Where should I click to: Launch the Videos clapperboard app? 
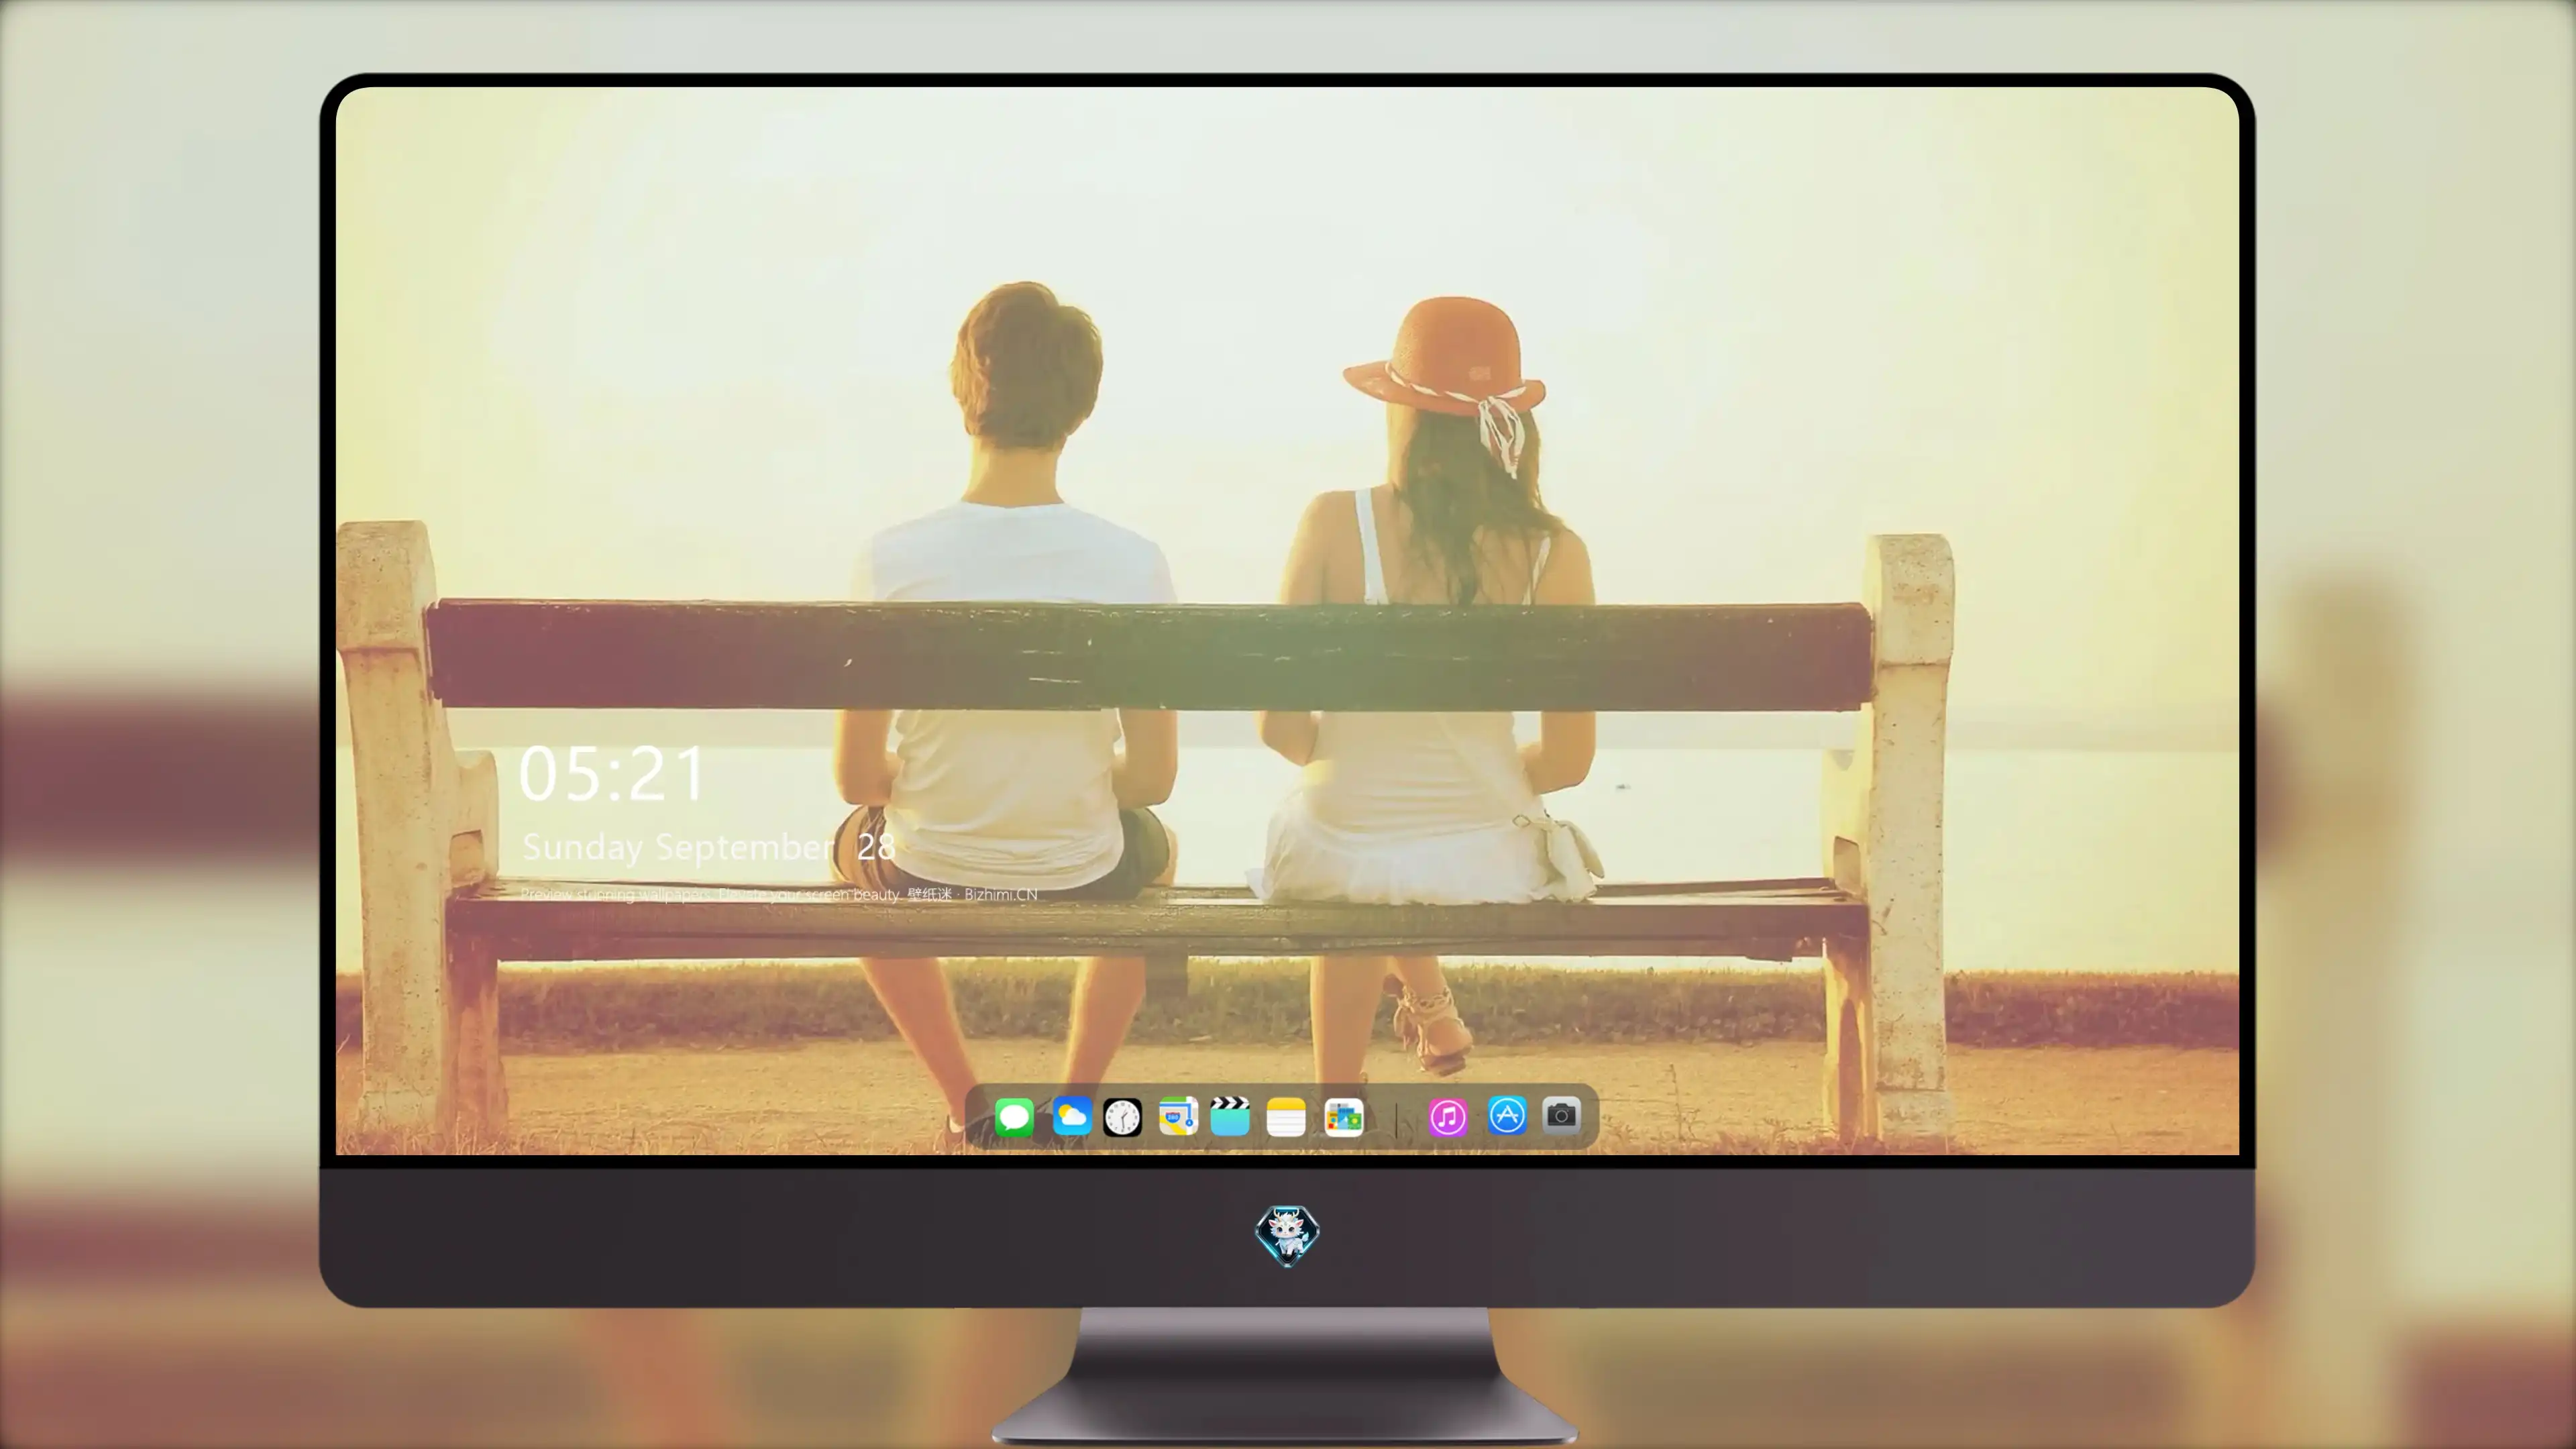point(1230,1116)
